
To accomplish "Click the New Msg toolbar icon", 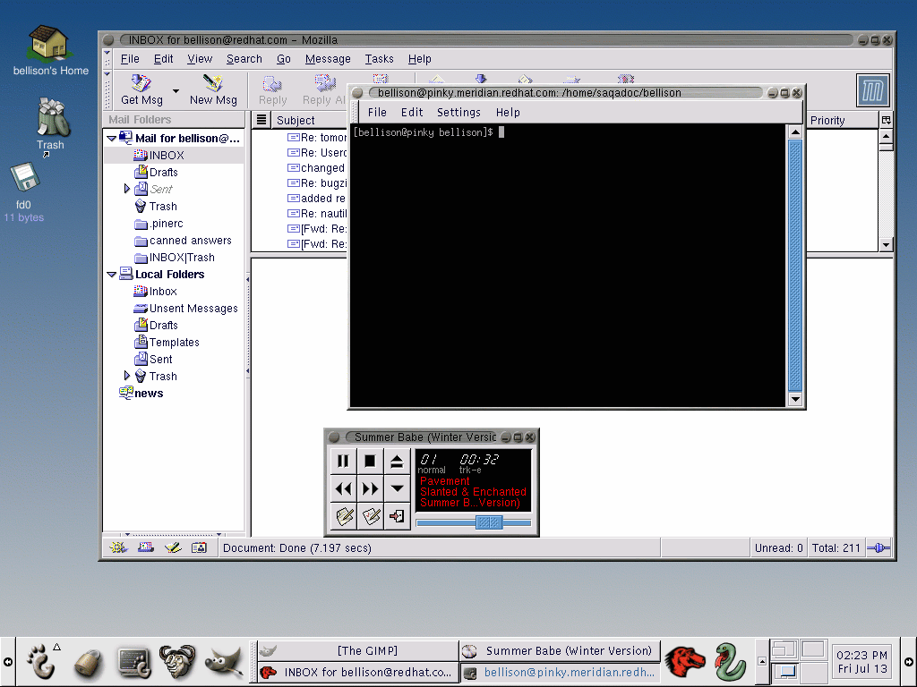I will click(213, 85).
